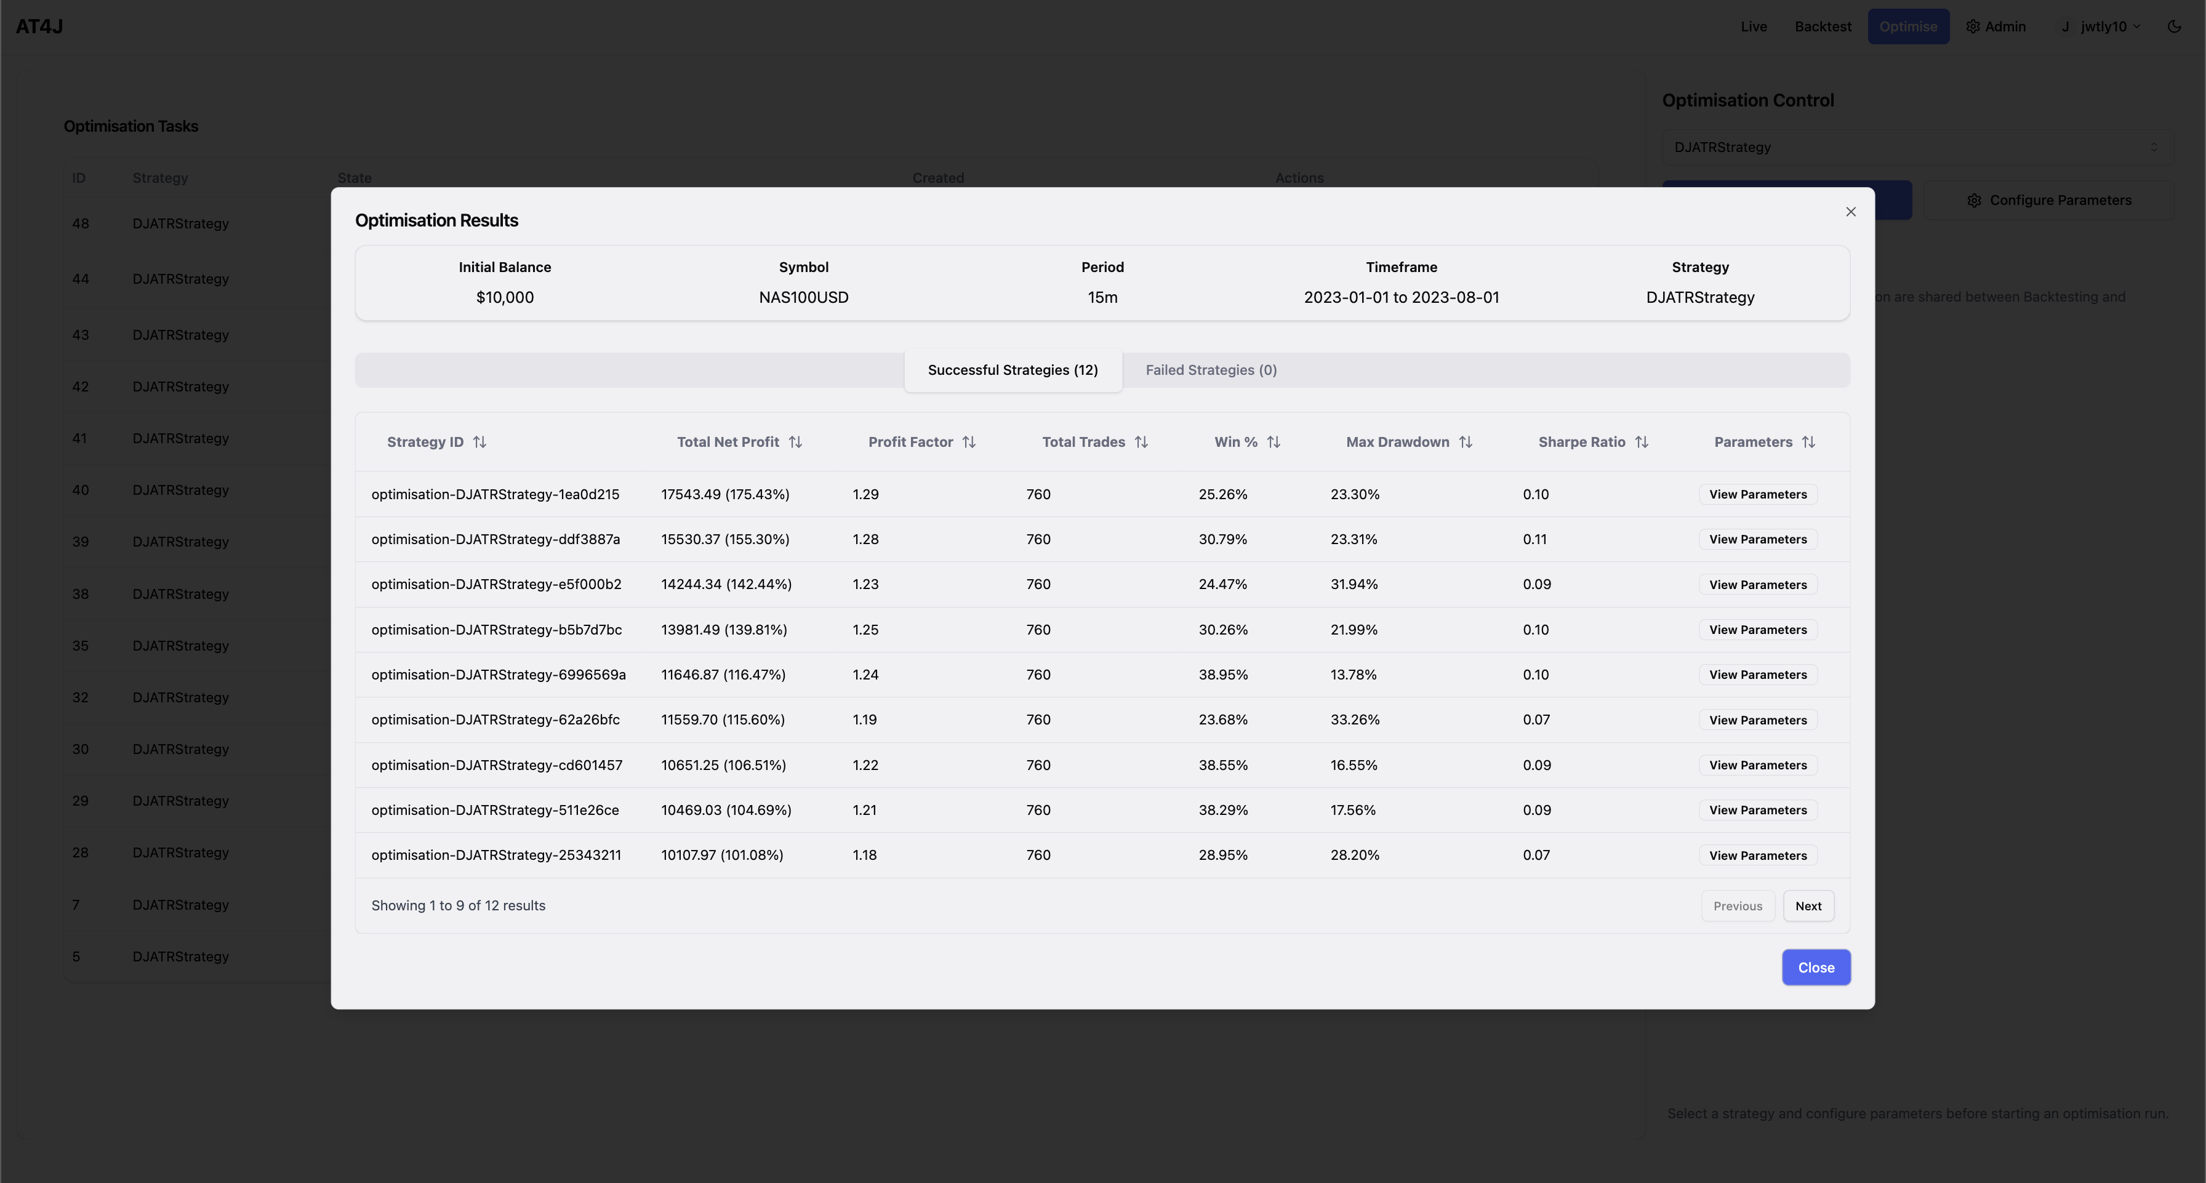
Task: Toggle sort order on Max Drawdown
Action: pyautogui.click(x=1465, y=442)
